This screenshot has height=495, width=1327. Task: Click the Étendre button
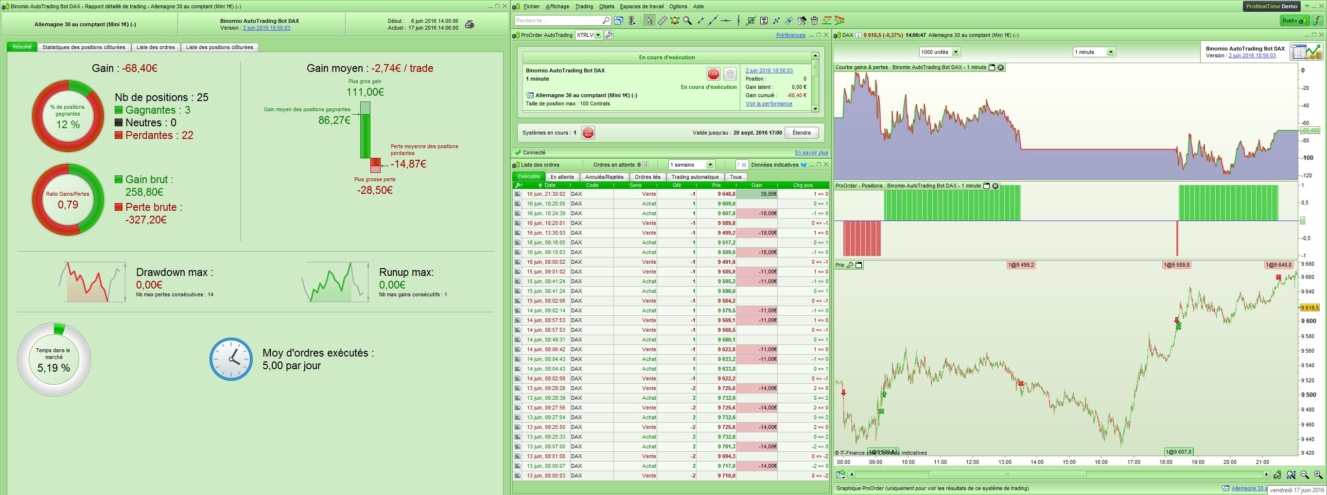coord(801,133)
